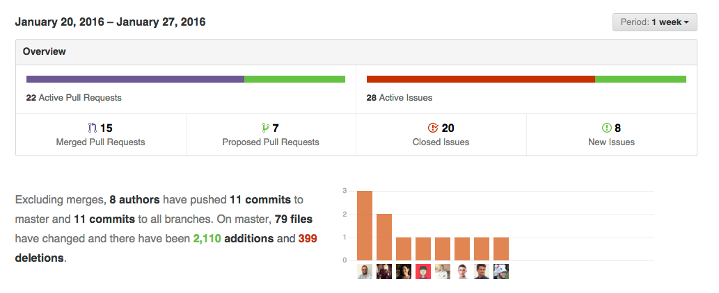Open the 8 authors link
The width and height of the screenshot is (719, 293).
[134, 199]
